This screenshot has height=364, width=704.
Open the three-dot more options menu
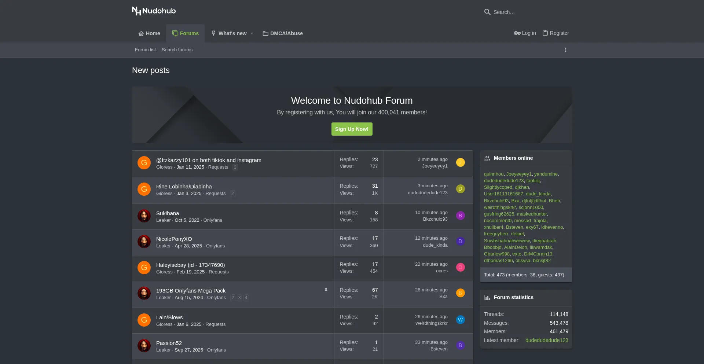coord(565,50)
